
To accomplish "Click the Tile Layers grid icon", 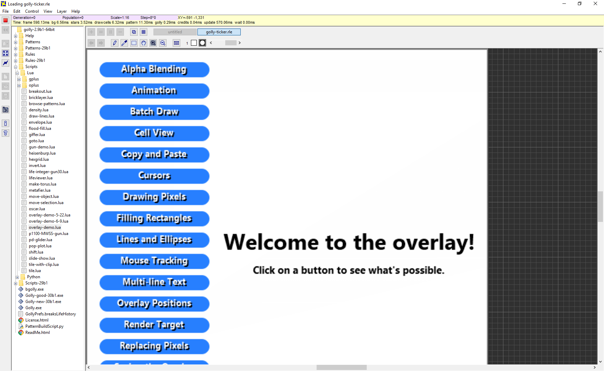I will 144,32.
